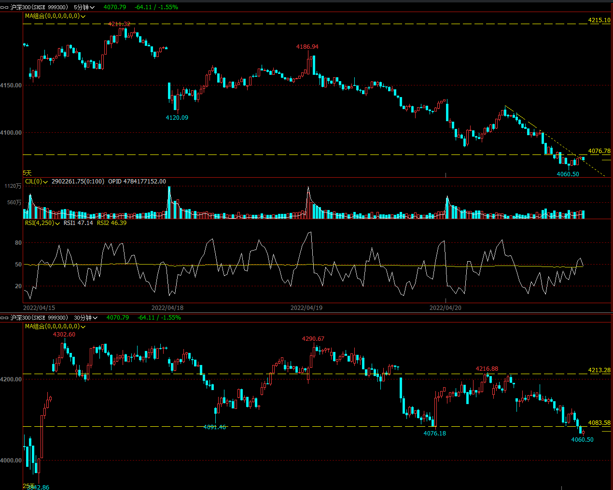The height and width of the screenshot is (490, 613).
Task: Click the 4290.67 peak label
Action: 313,339
